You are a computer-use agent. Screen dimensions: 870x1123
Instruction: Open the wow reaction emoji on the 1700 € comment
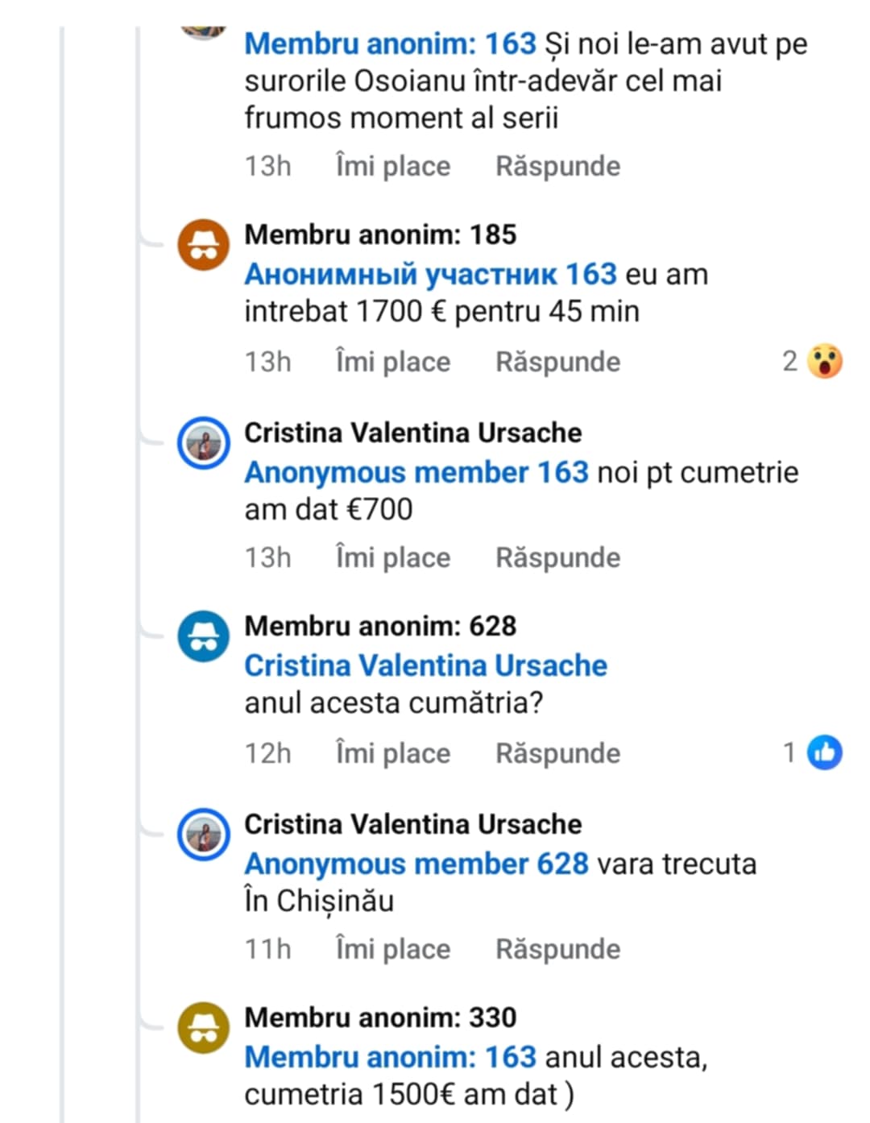tap(825, 362)
